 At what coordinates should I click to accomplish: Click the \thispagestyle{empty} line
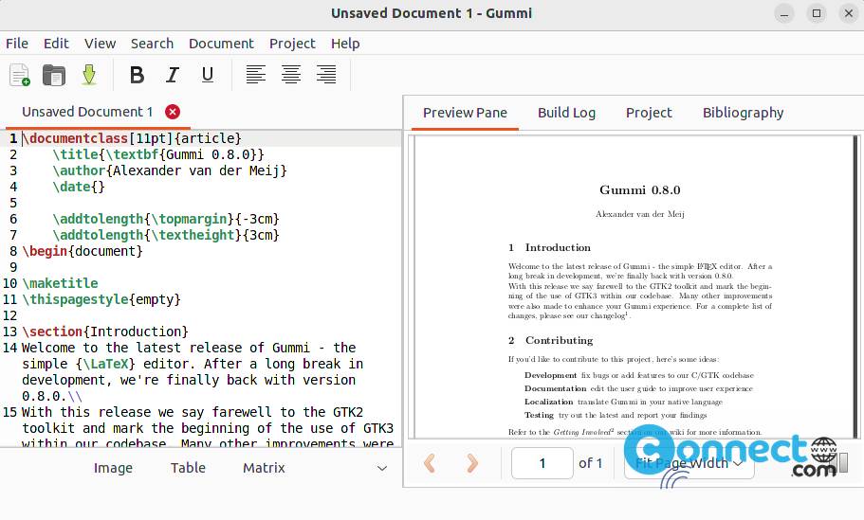[101, 299]
